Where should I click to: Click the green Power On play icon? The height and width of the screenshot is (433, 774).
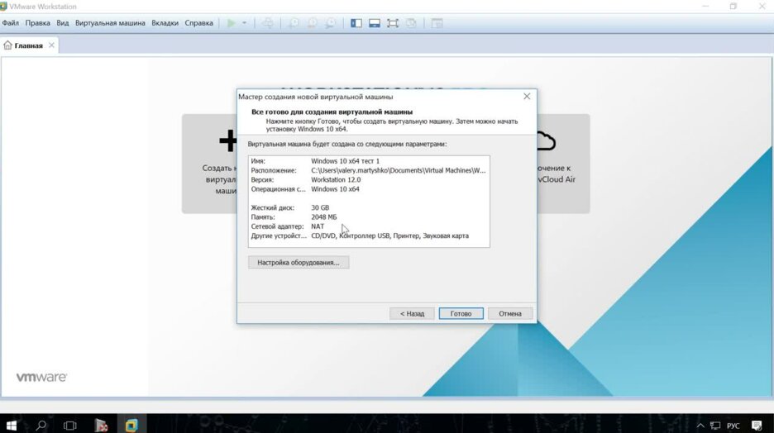pos(231,23)
